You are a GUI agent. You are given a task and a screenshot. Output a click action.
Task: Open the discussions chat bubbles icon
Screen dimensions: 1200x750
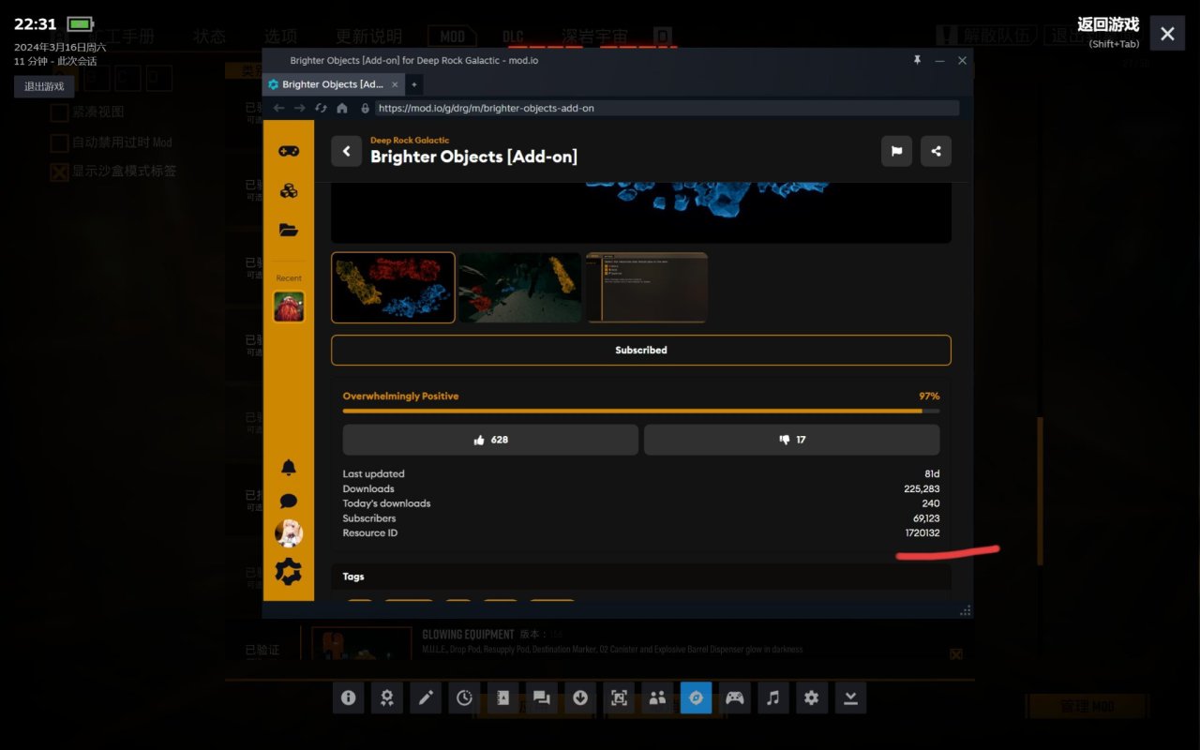tap(542, 697)
